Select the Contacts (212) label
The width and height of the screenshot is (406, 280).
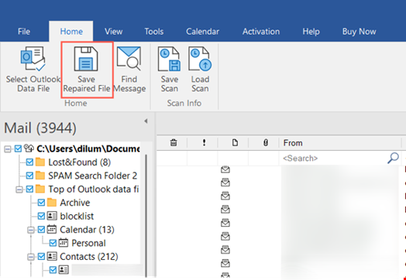click(89, 257)
